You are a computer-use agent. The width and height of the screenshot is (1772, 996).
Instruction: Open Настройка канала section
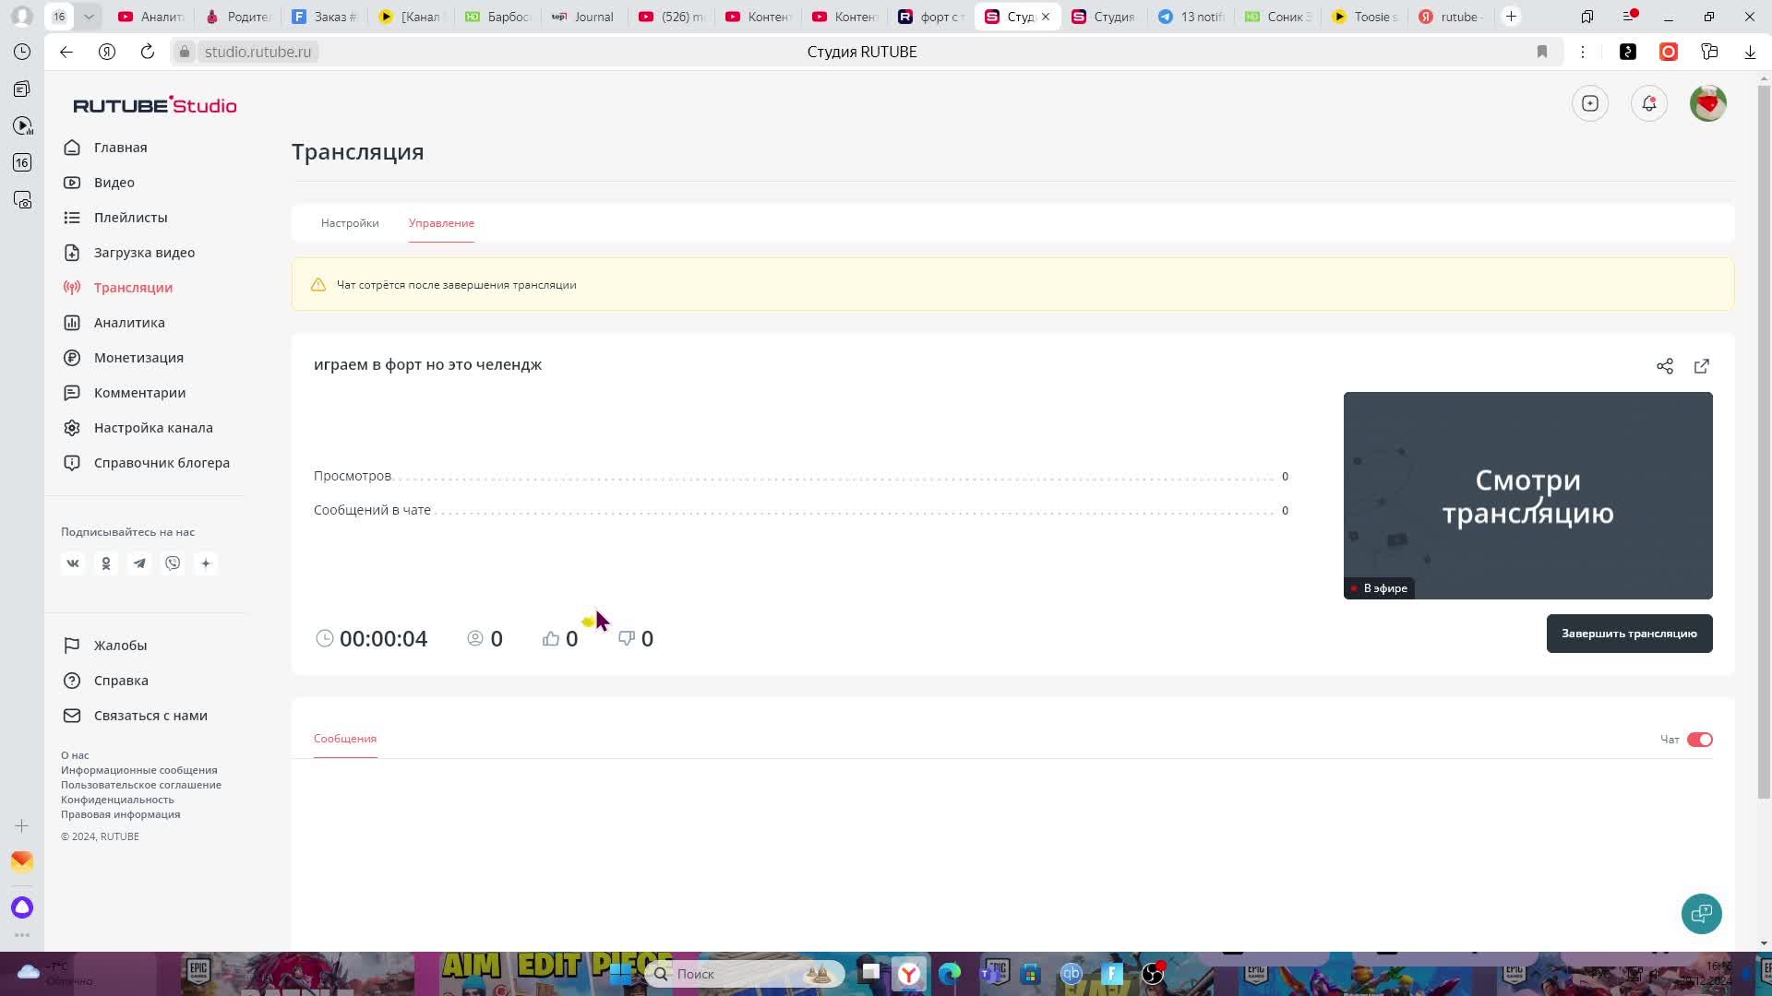[138, 428]
